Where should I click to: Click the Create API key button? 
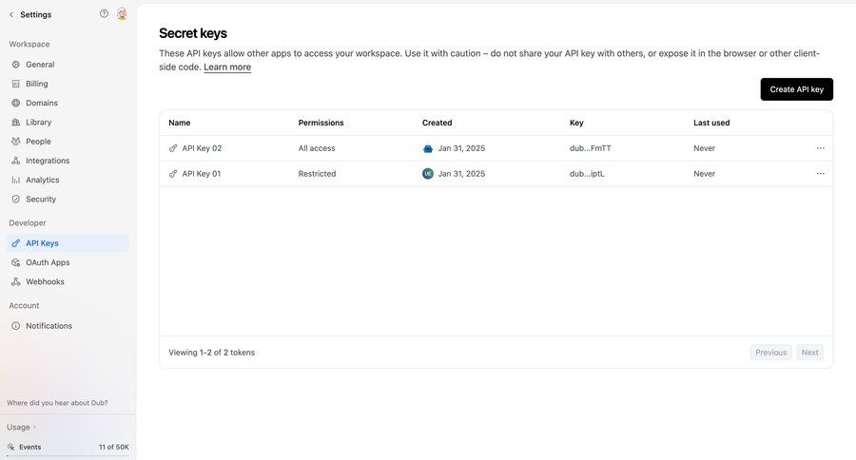click(x=796, y=89)
